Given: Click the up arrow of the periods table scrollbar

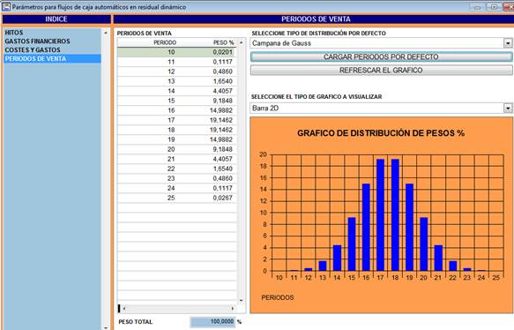Looking at the screenshot, I should tap(242, 42).
